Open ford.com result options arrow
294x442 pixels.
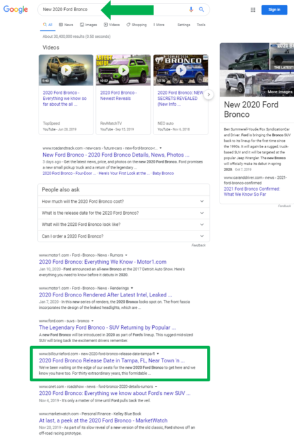[x=92, y=321]
